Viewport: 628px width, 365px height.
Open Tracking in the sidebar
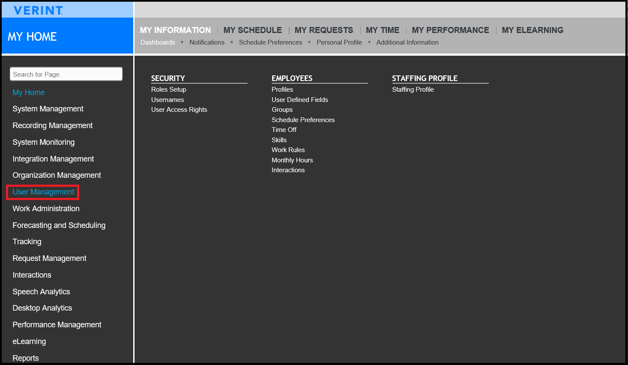27,242
